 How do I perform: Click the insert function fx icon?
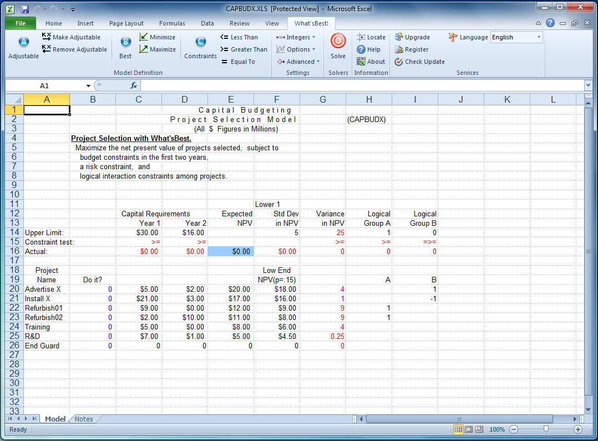[x=134, y=85]
